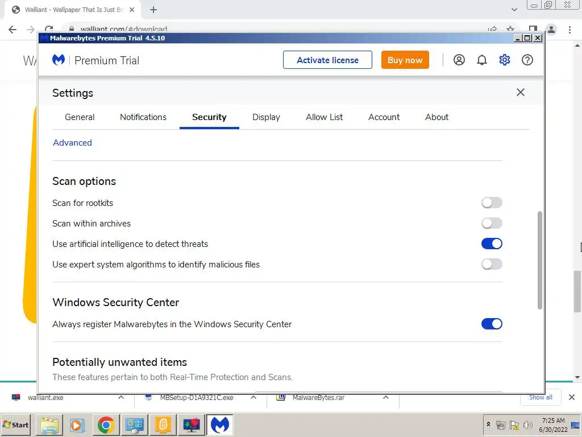
Task: Open the orange S taskbar icon
Action: (163, 424)
